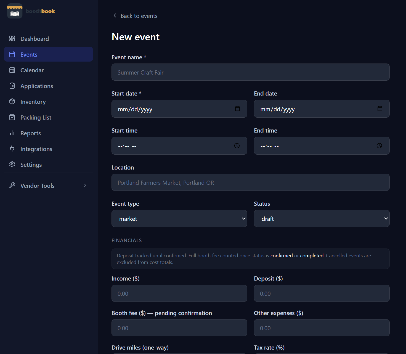
Task: Click the Event type label
Action: (125, 204)
